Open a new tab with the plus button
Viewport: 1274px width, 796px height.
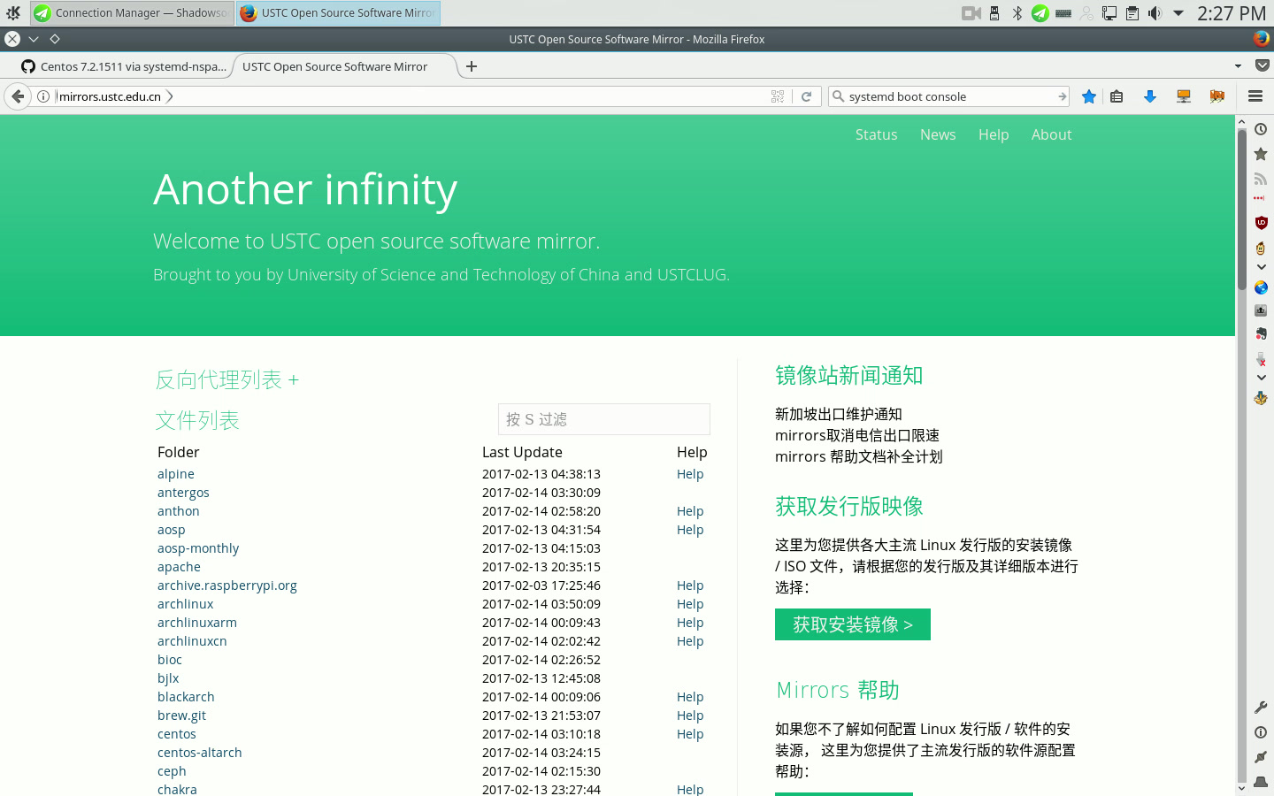tap(472, 66)
